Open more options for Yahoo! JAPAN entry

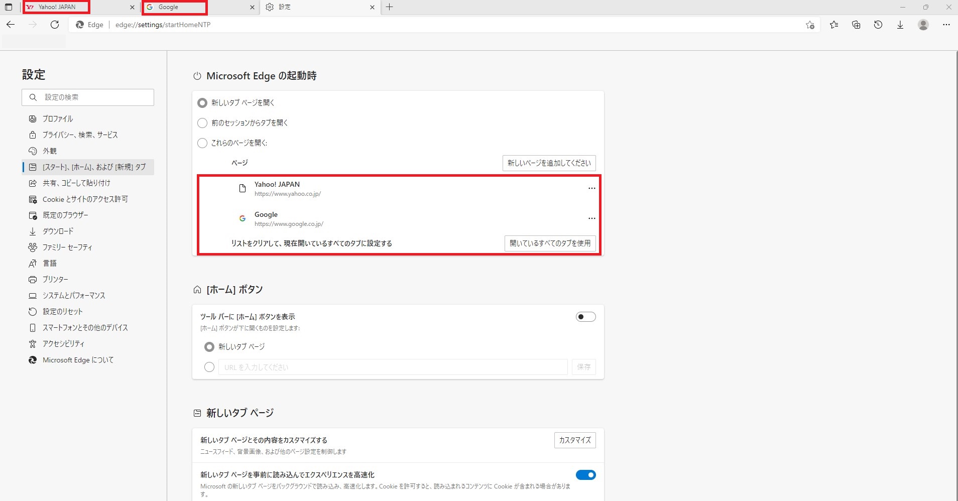tap(591, 188)
